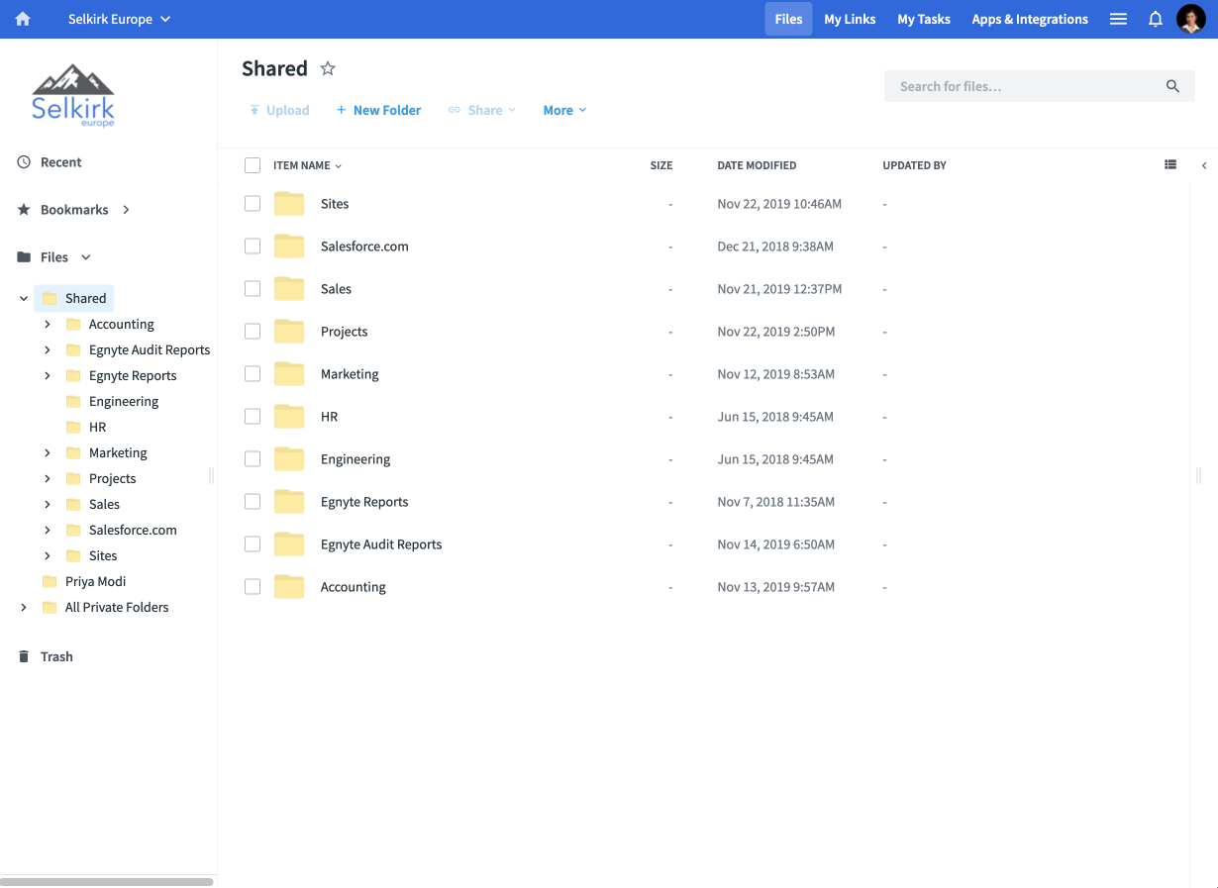Open the Selkirk Europe domain dropdown
This screenshot has height=888, width=1218.
tap(120, 19)
